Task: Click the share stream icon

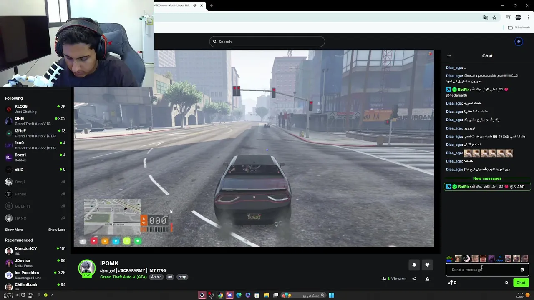Action: [414, 279]
